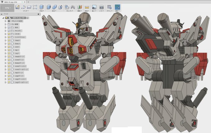Click the Appearance paint-bucket icon
211x133 pixels.
[60, 7]
